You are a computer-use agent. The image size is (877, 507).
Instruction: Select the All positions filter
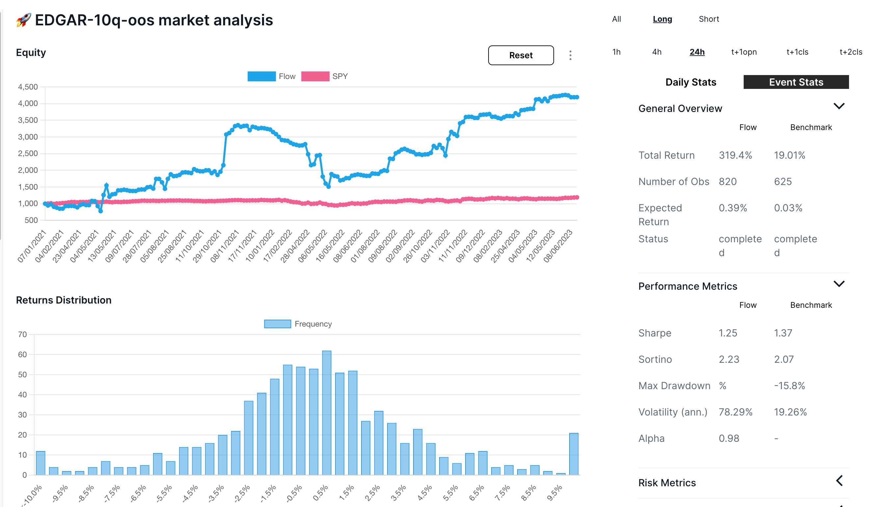click(x=616, y=19)
